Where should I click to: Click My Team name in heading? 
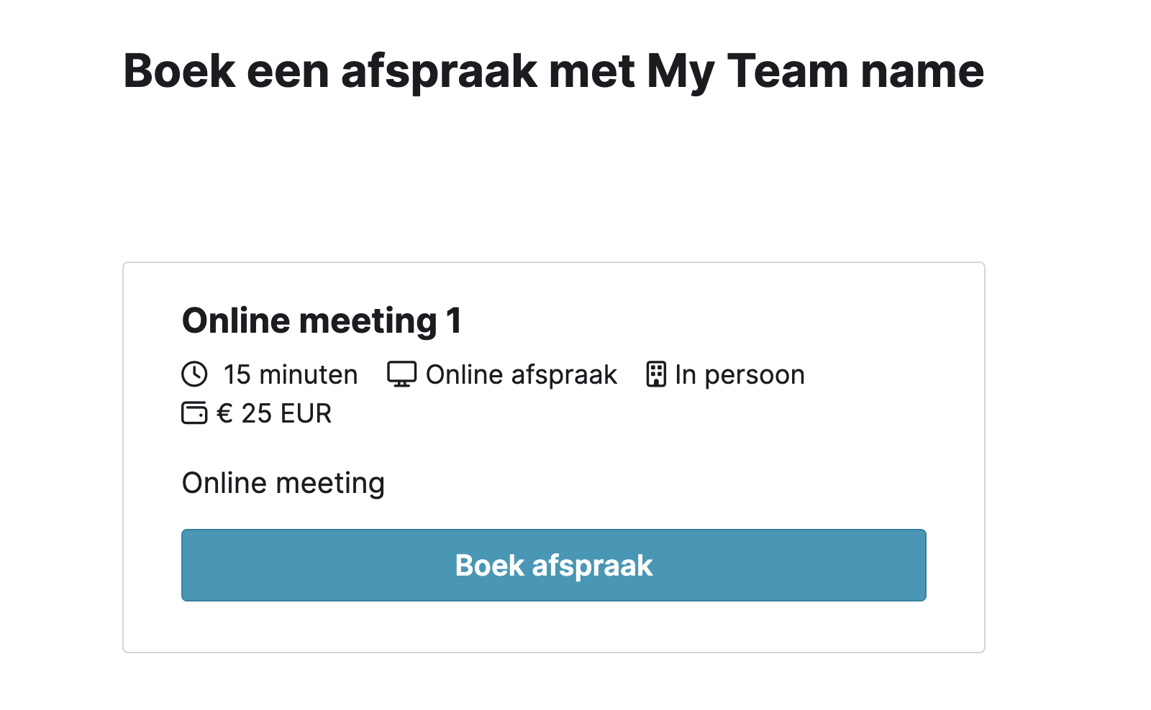815,72
